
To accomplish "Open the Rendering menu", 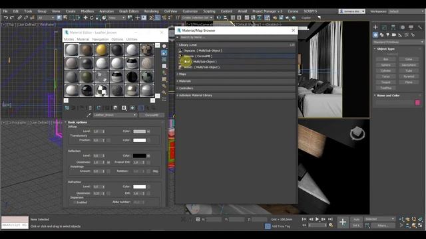I will (x=151, y=11).
